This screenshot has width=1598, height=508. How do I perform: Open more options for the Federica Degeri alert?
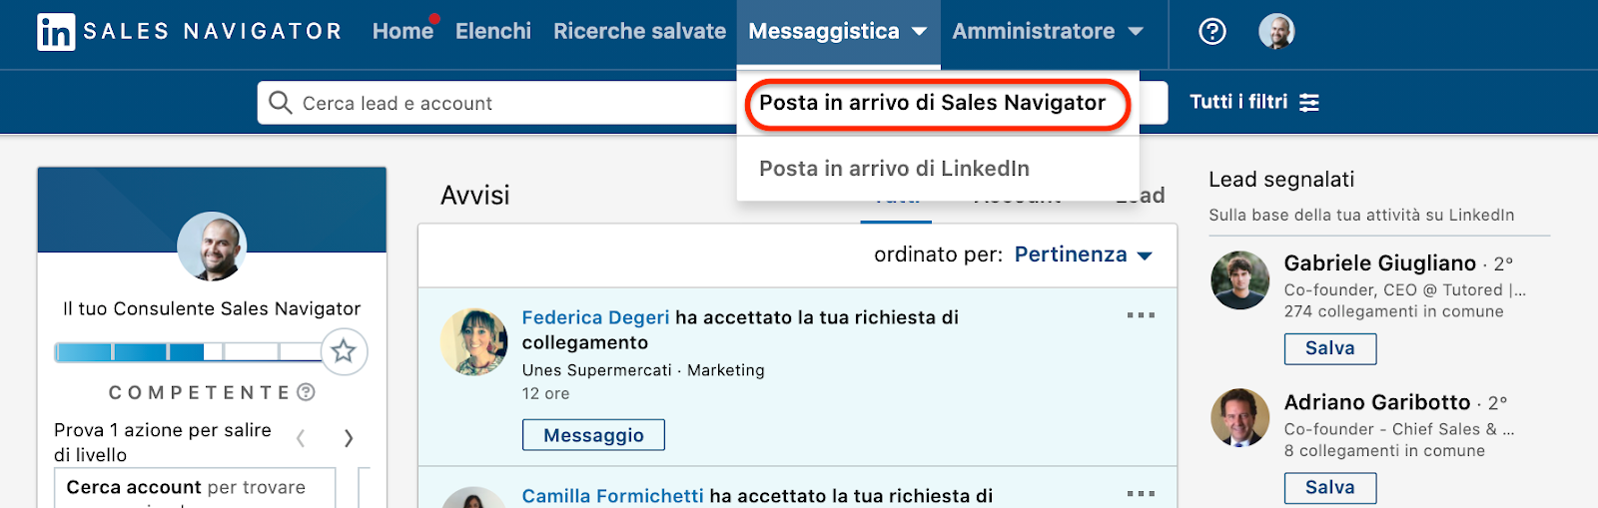(1141, 315)
